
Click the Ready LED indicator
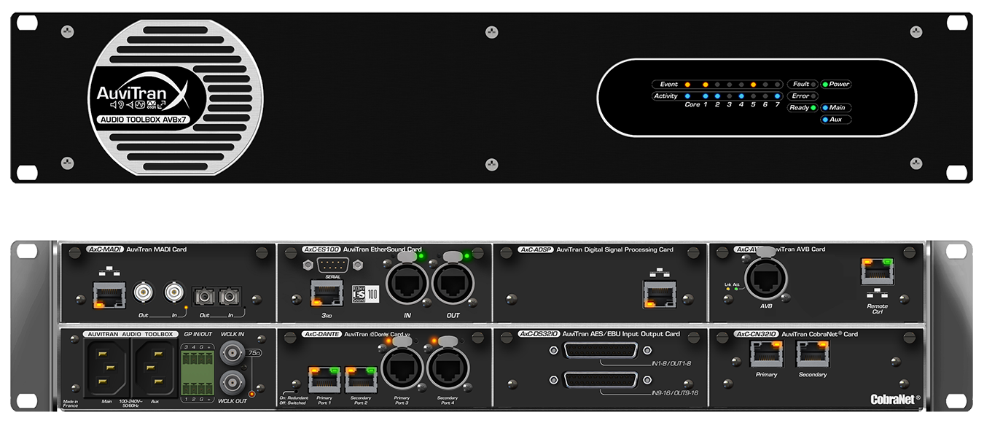pos(813,108)
